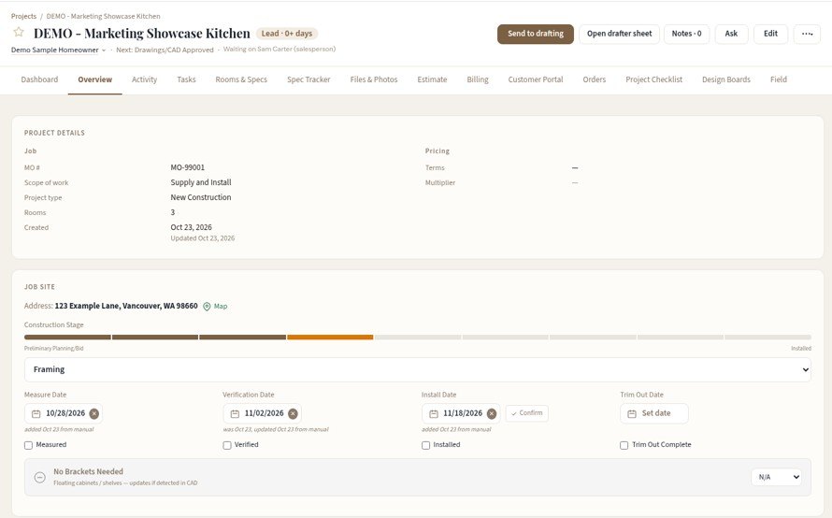Open the Files & Photos tab

tap(374, 79)
